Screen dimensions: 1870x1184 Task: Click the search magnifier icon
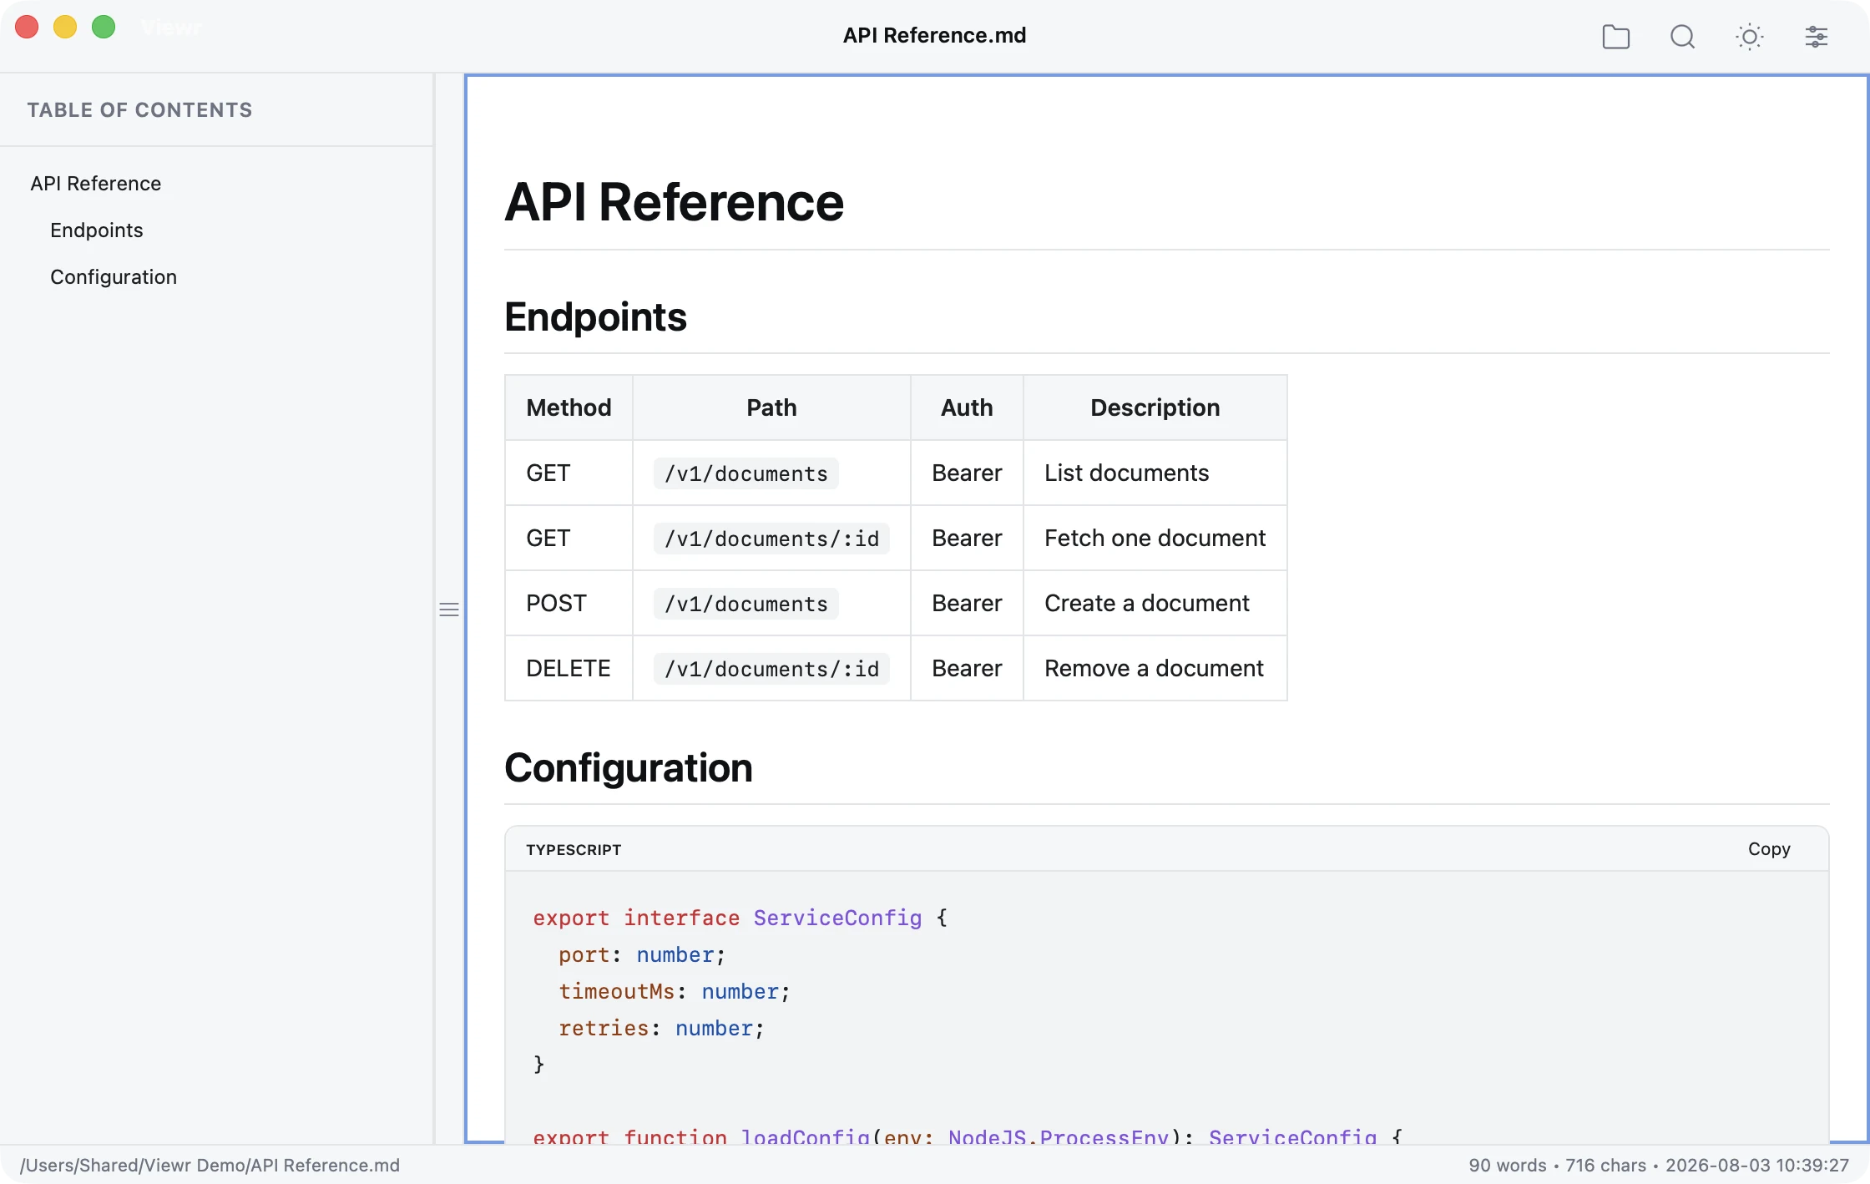[x=1682, y=37]
